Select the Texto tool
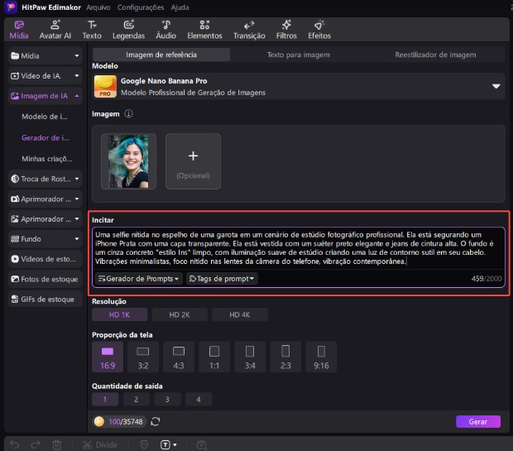Screen dimensions: 513x451 pyautogui.click(x=92, y=30)
